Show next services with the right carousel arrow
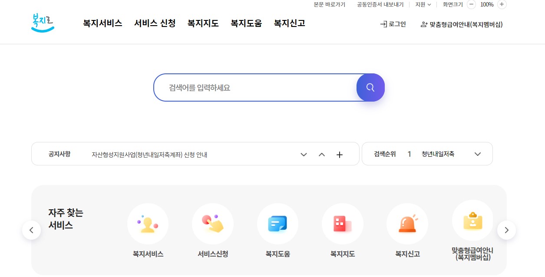 pyautogui.click(x=506, y=230)
